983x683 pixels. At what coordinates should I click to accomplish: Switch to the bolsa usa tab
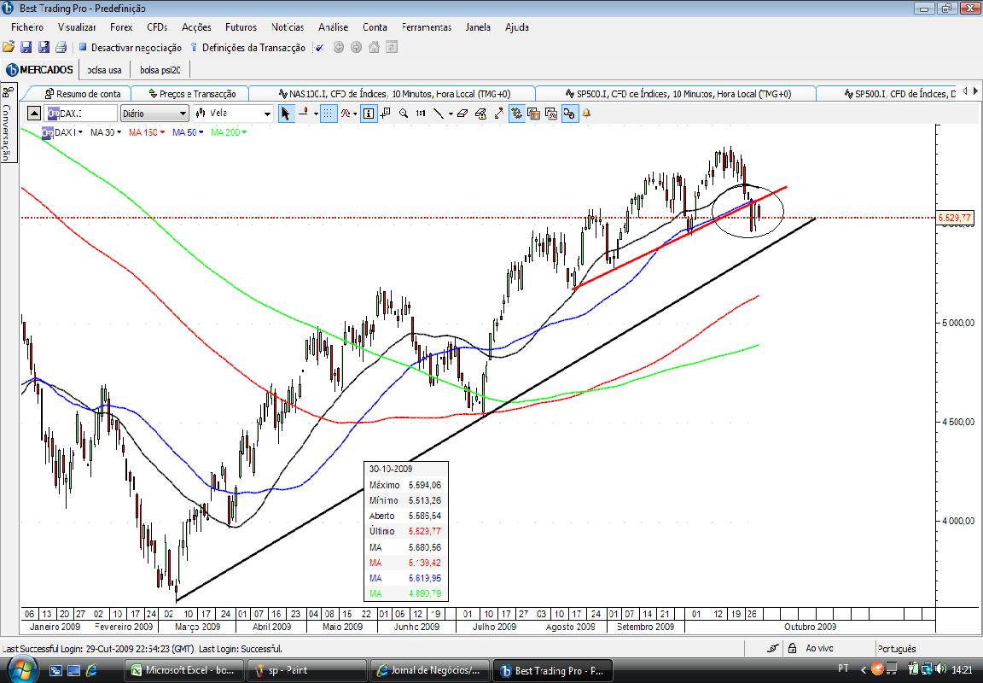click(105, 70)
